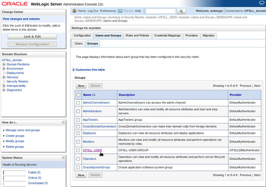The image size is (266, 187).
Task: Click the Critical (0) status link
Action: 35,177
